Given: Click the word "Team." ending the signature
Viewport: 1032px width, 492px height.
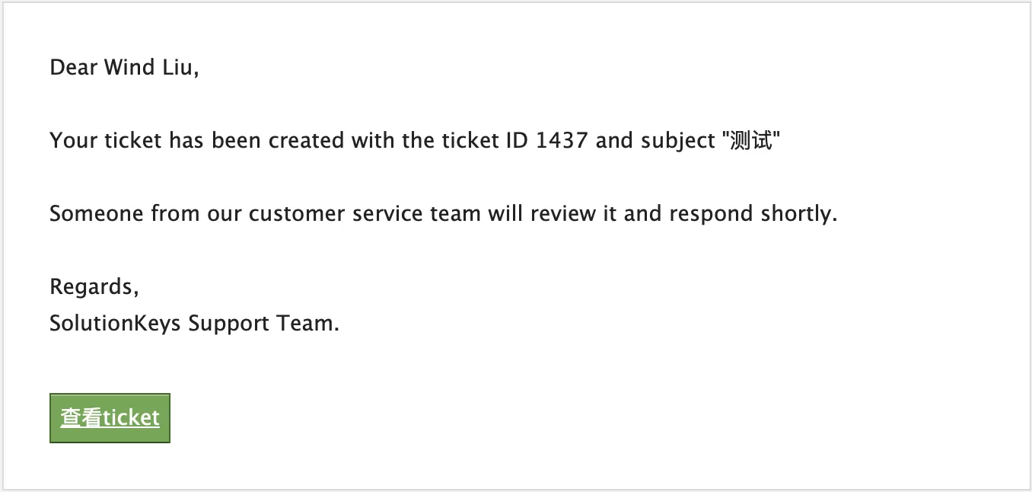Looking at the screenshot, I should 305,324.
